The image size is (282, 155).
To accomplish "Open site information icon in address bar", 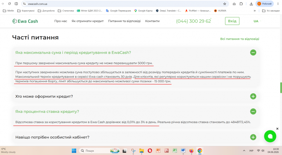I will click(25, 4).
